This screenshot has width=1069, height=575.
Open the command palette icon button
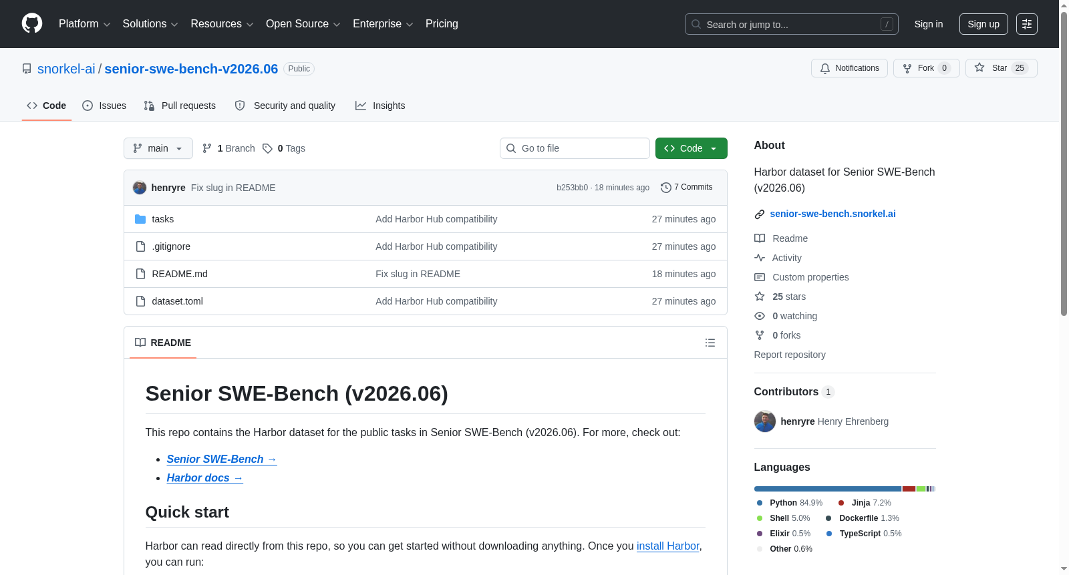pos(1027,24)
